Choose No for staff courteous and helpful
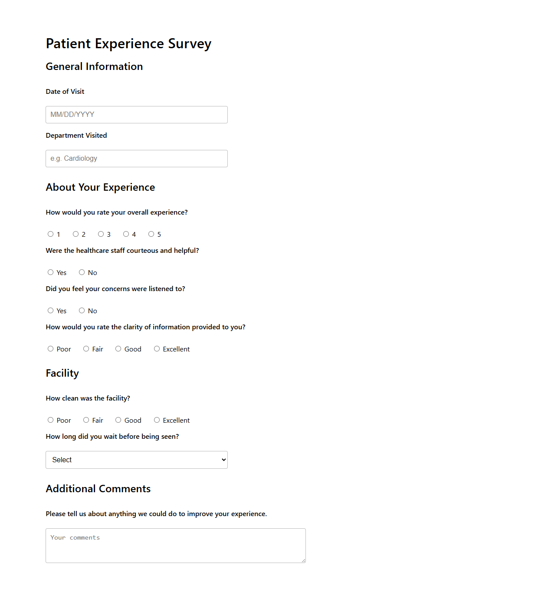Viewport: 548px width, 603px height. coord(82,272)
